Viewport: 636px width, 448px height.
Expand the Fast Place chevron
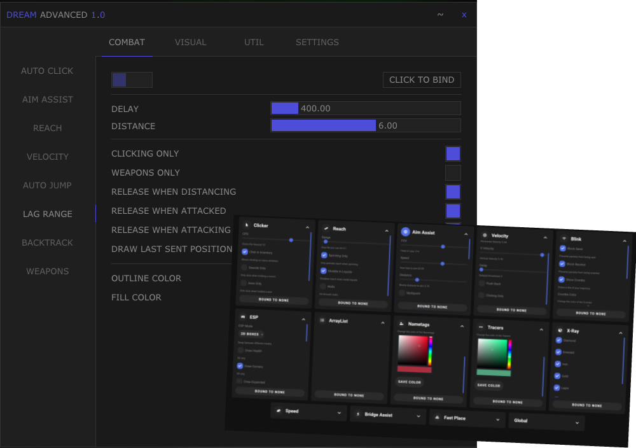point(498,419)
